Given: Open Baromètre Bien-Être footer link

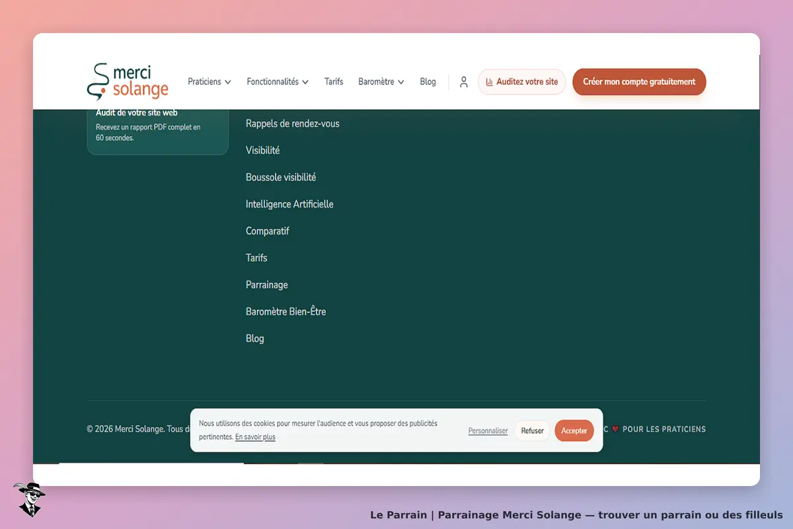Looking at the screenshot, I should click(286, 311).
